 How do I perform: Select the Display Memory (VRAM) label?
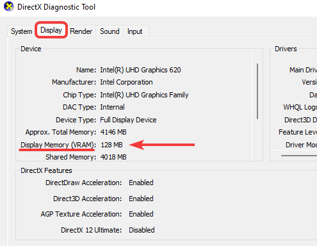click(x=58, y=145)
